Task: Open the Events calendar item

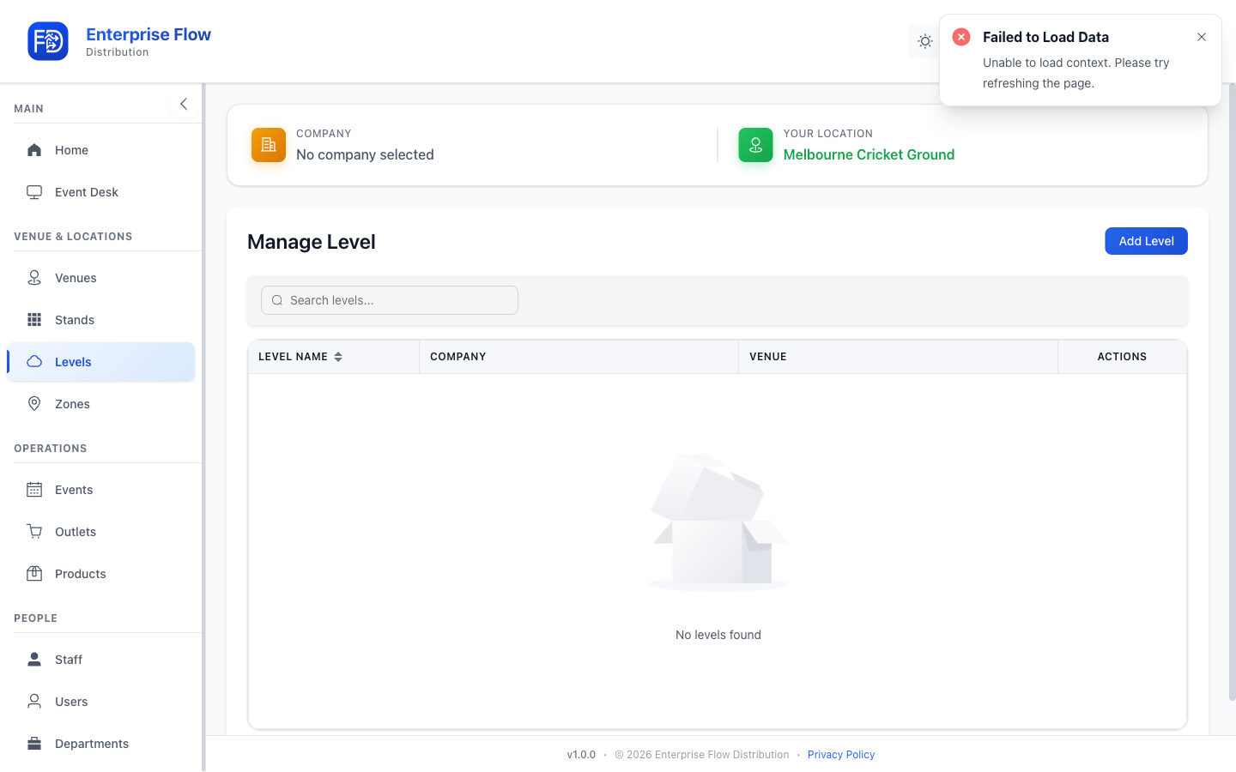Action: pos(101,490)
